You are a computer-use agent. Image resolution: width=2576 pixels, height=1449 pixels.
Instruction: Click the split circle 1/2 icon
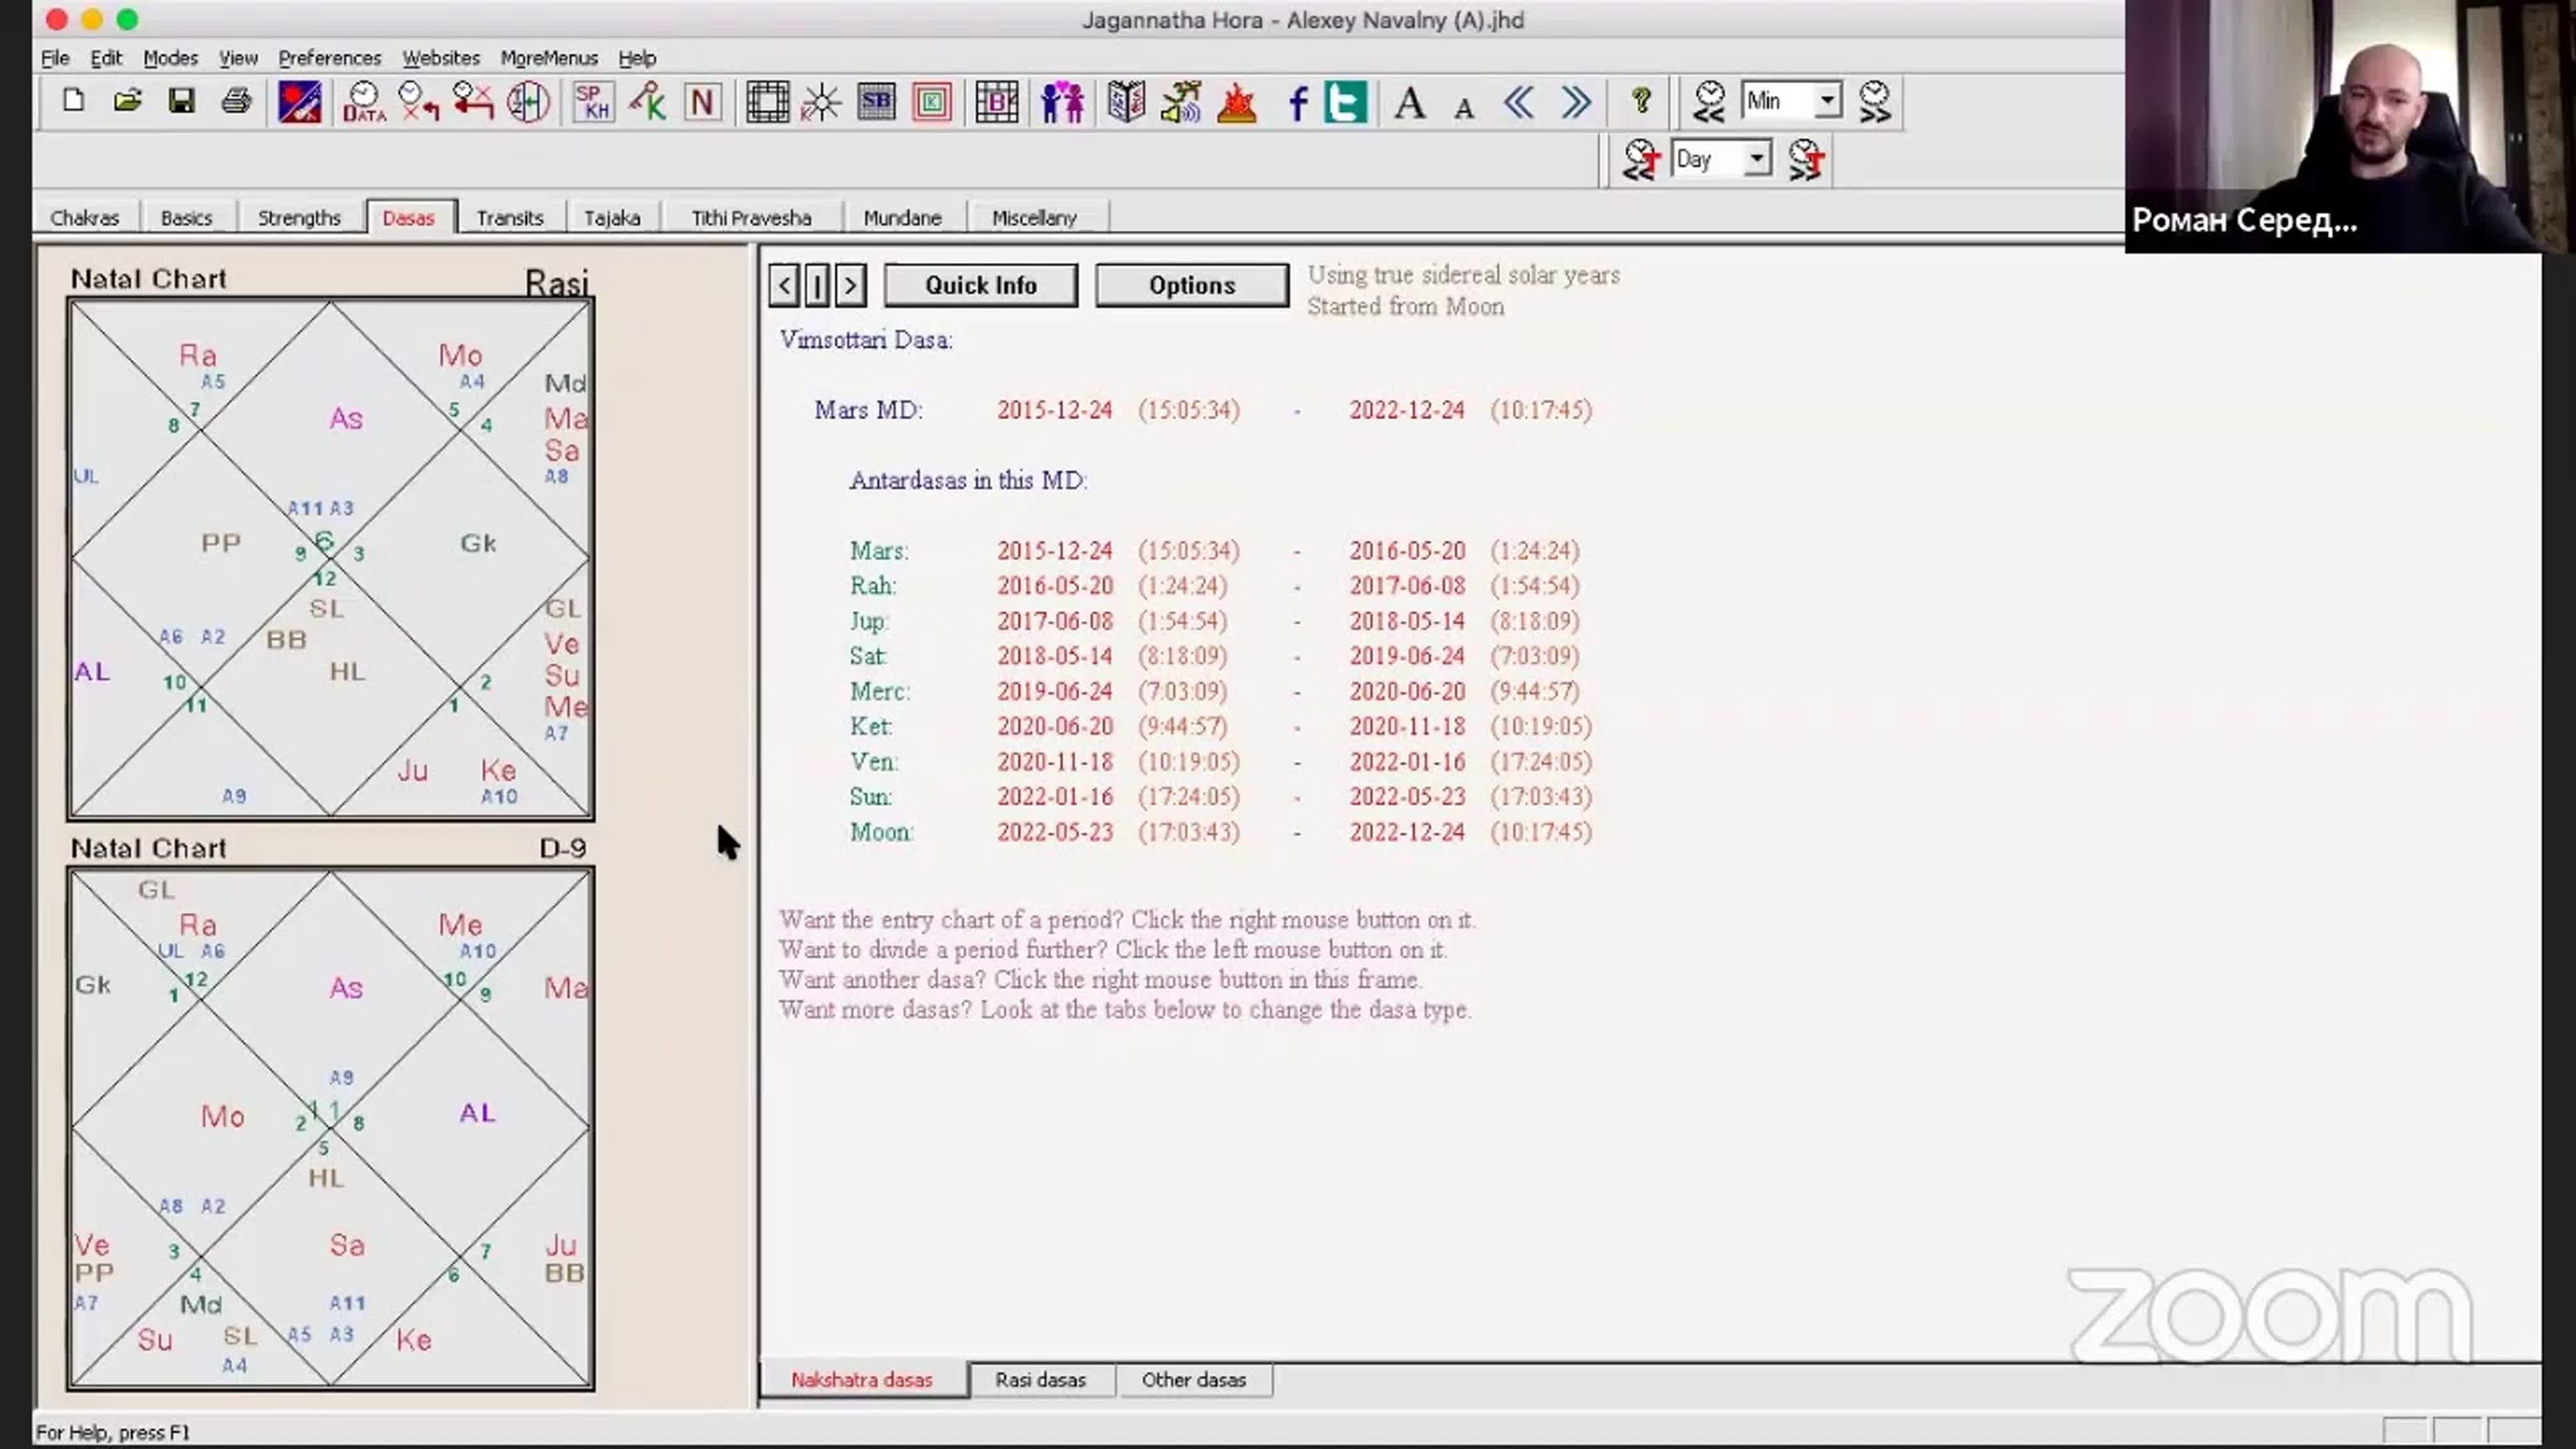tap(528, 102)
